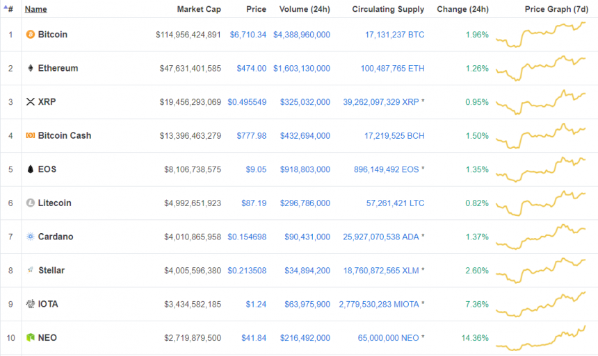Viewport: 598px width, 356px height.
Task: Click EOS price $9.05
Action: click(256, 169)
